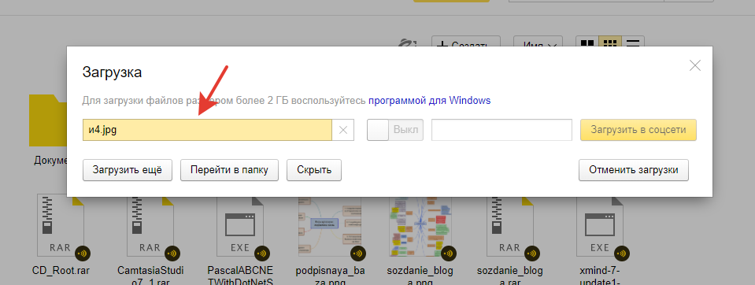The height and width of the screenshot is (285, 755).
Task: Click the Отменить загрузки button
Action: [x=634, y=170]
